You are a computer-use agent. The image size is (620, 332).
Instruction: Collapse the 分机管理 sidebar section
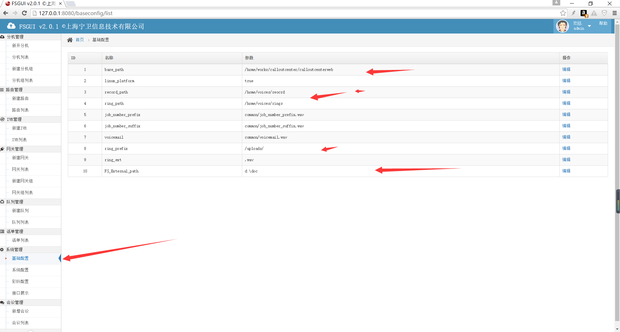pyautogui.click(x=15, y=37)
